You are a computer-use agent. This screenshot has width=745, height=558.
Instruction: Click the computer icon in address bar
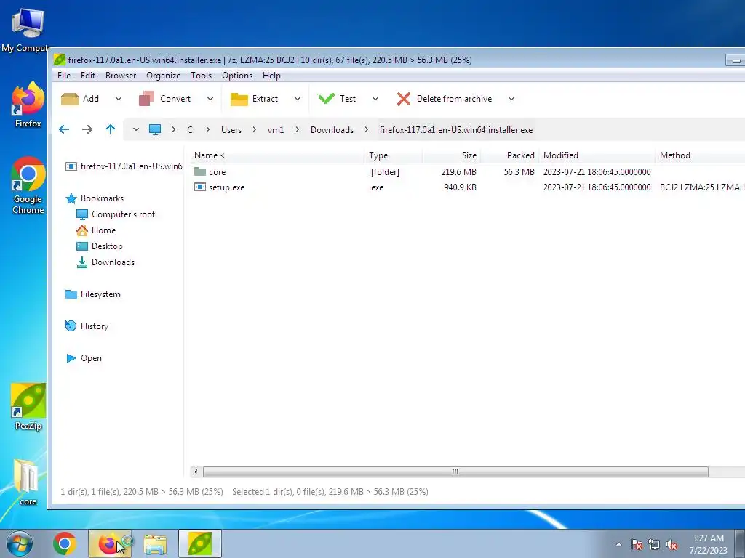click(155, 129)
